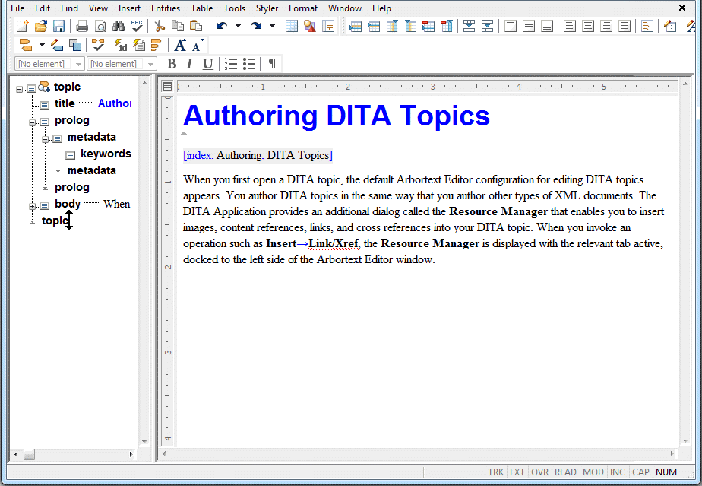702x486 pixels.
Task: Open the Styler menu
Action: (267, 8)
